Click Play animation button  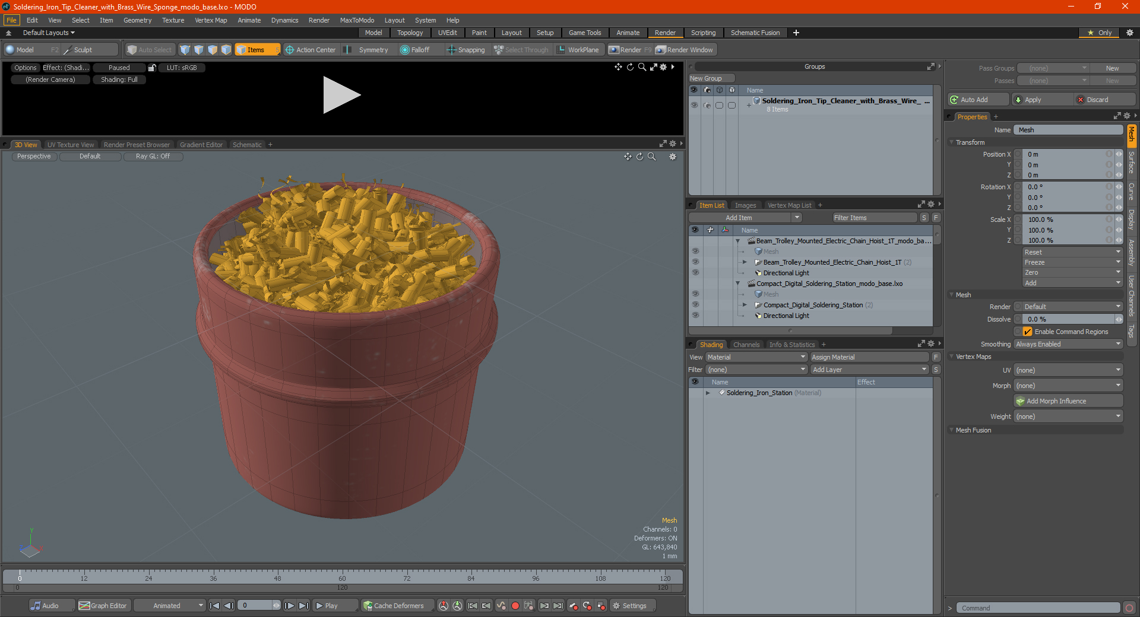point(335,606)
